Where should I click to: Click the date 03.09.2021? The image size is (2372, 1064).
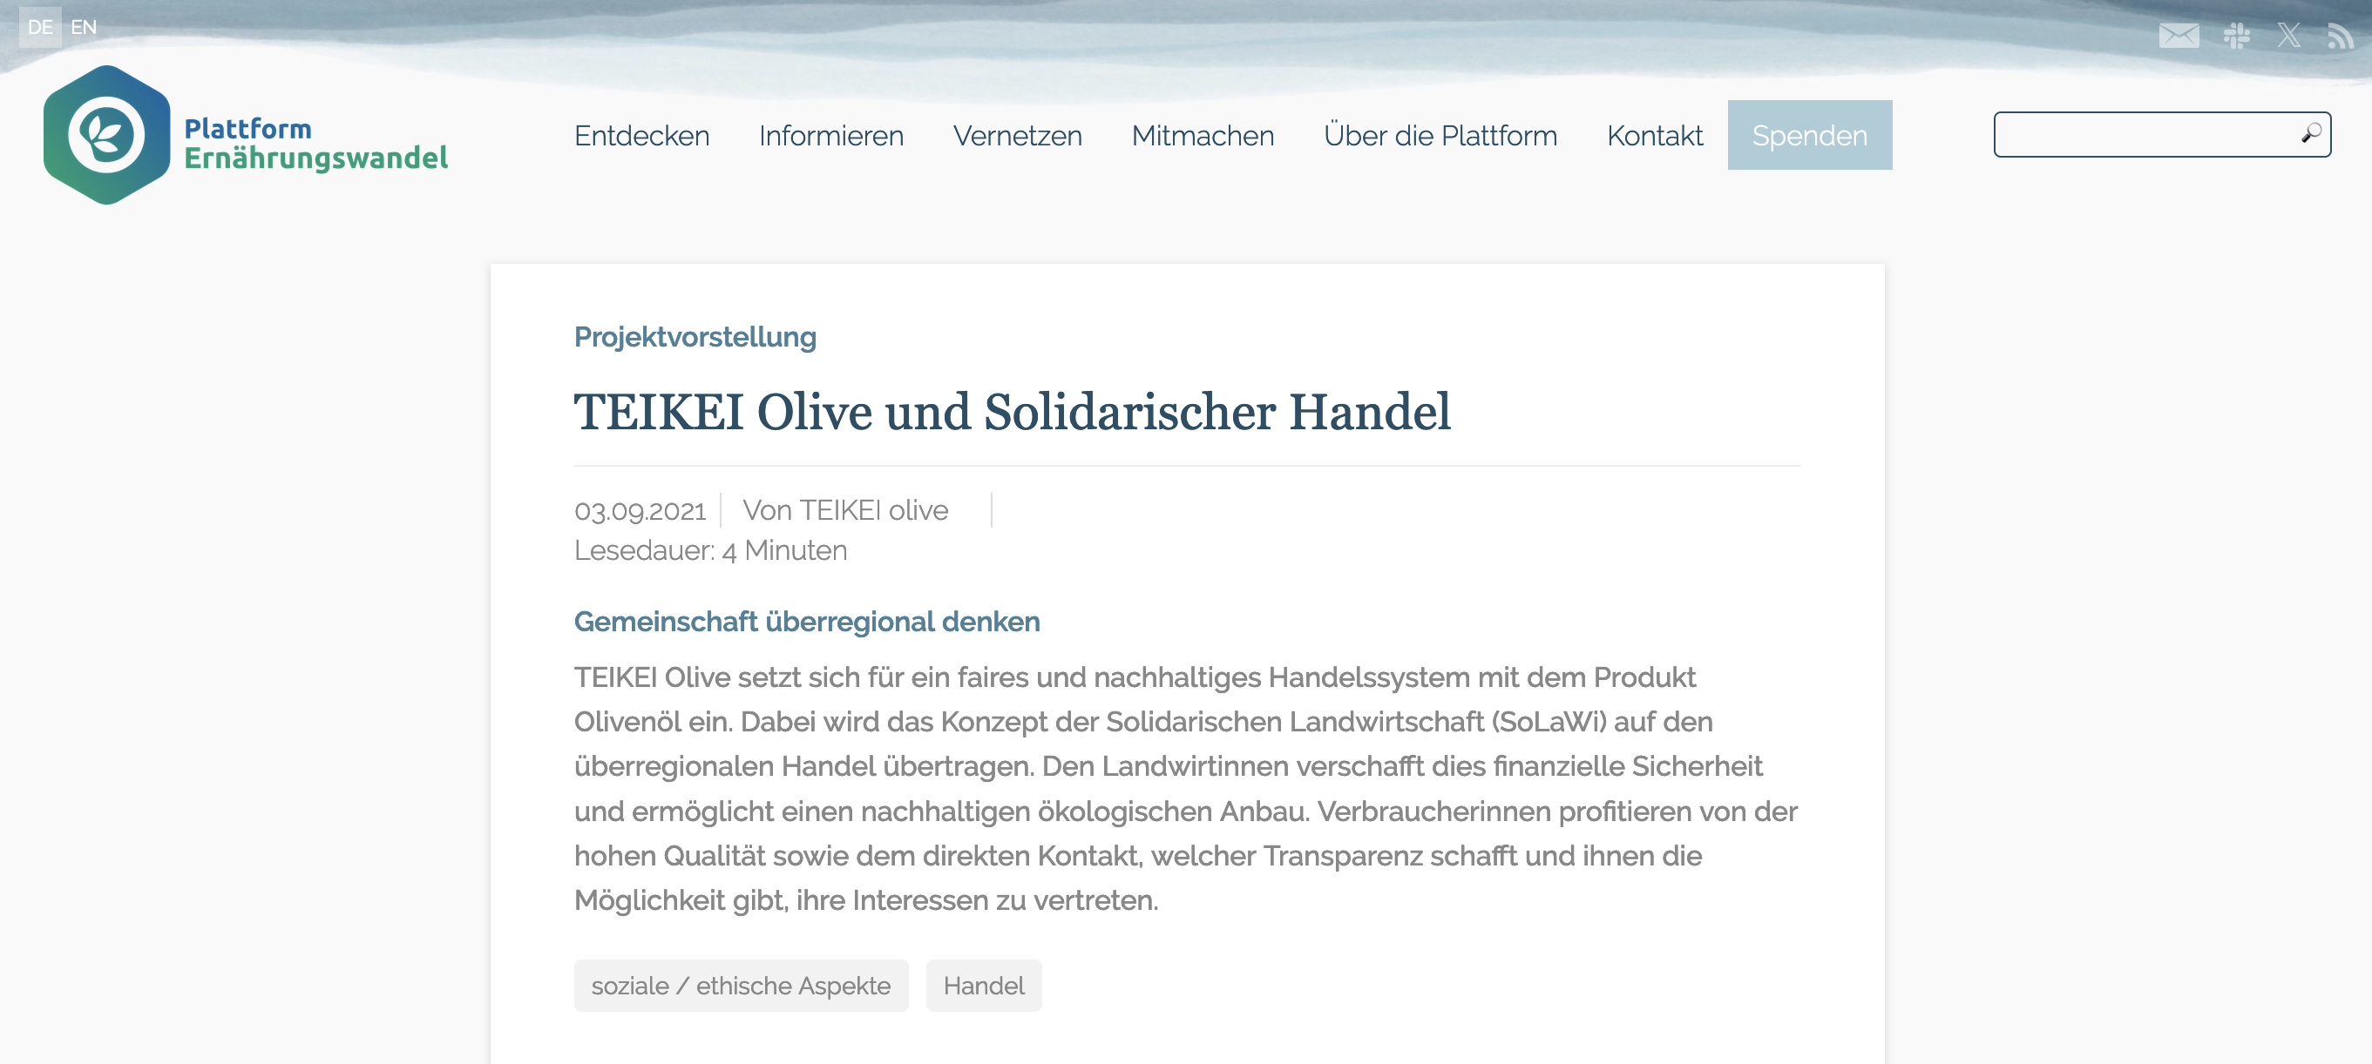pyautogui.click(x=640, y=511)
